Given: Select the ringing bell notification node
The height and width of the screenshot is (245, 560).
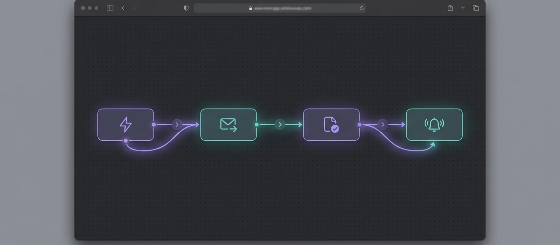Looking at the screenshot, I should click(434, 125).
